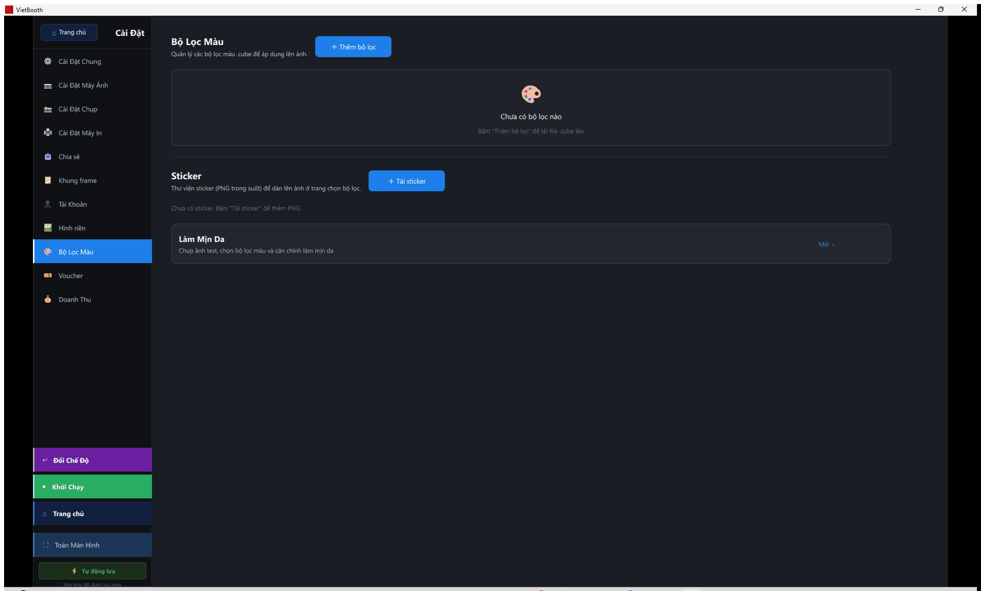The width and height of the screenshot is (981, 591).
Task: Click the ticket icon beside Voucher
Action: [x=48, y=275]
